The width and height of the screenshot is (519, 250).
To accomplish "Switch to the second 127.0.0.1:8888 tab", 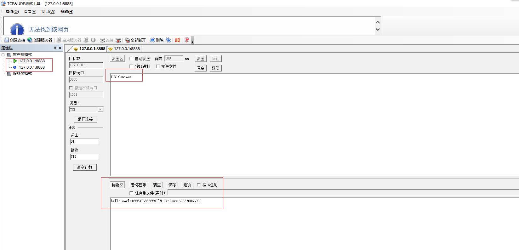I will tap(124, 49).
